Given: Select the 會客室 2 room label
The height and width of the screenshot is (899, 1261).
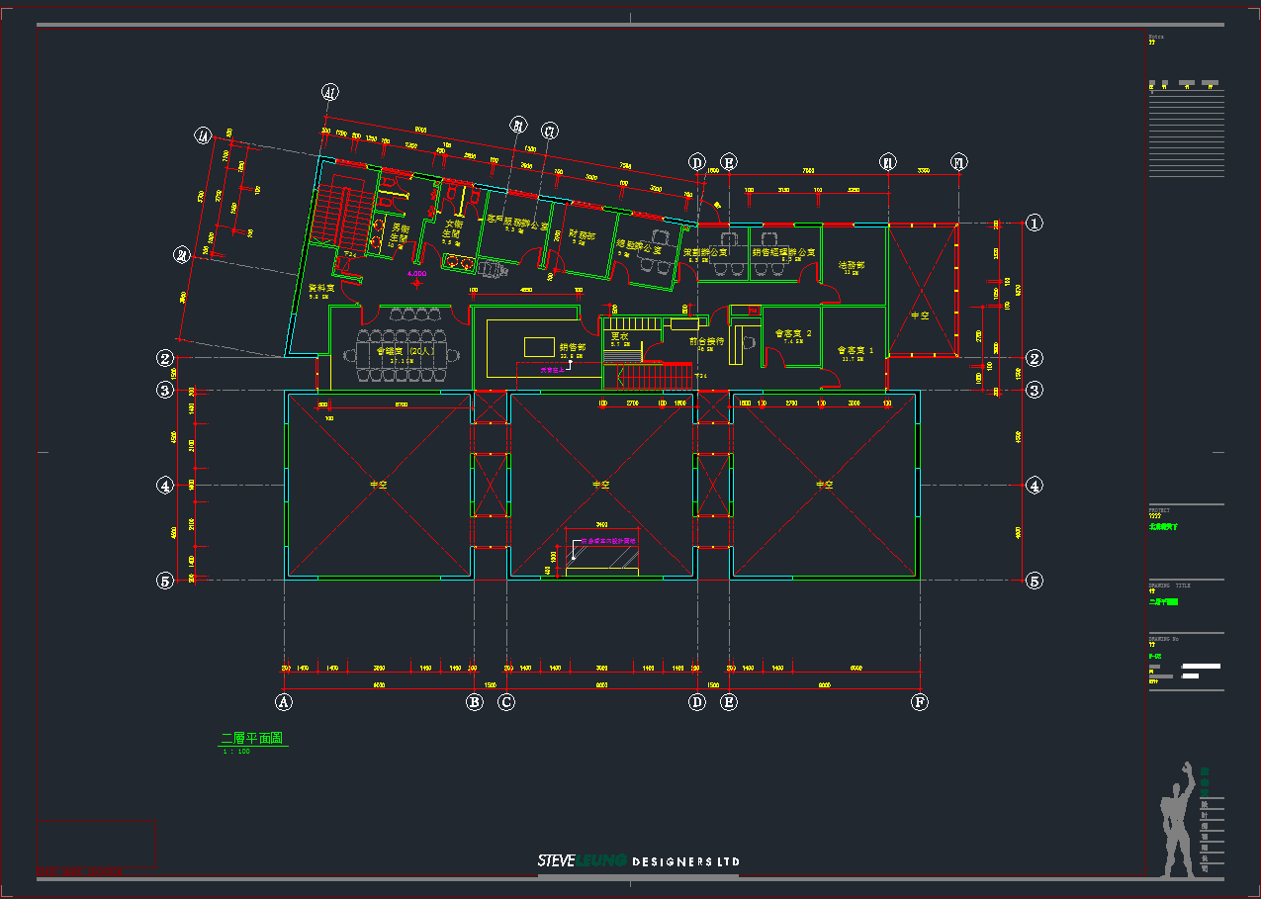Looking at the screenshot, I should [x=793, y=333].
